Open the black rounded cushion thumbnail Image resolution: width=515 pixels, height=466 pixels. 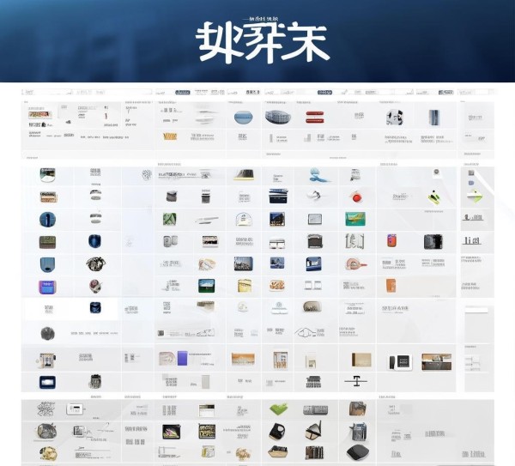click(x=357, y=452)
